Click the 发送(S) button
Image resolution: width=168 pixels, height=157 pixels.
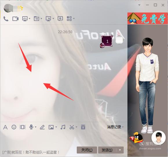coord(107,150)
